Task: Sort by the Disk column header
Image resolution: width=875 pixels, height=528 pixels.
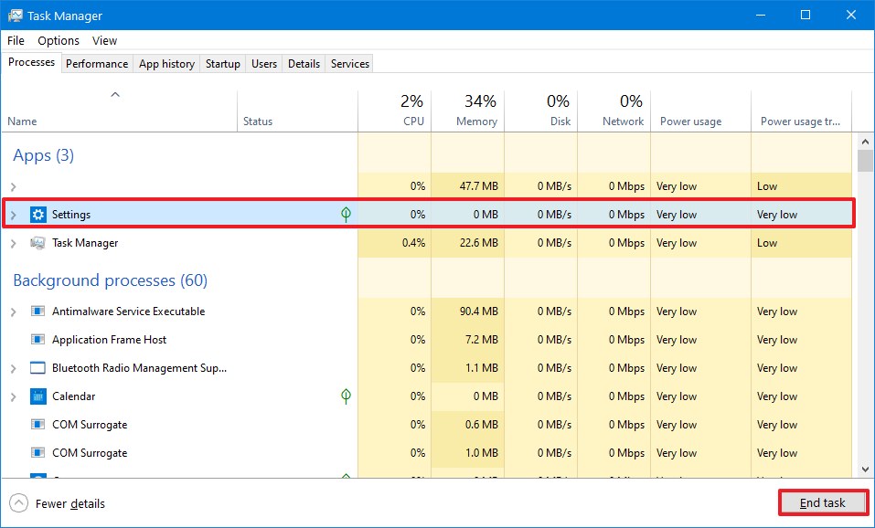Action: pyautogui.click(x=541, y=111)
